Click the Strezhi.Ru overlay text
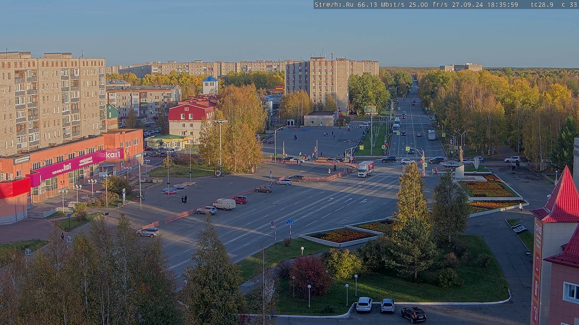This screenshot has height=325, width=579. tap(334, 5)
